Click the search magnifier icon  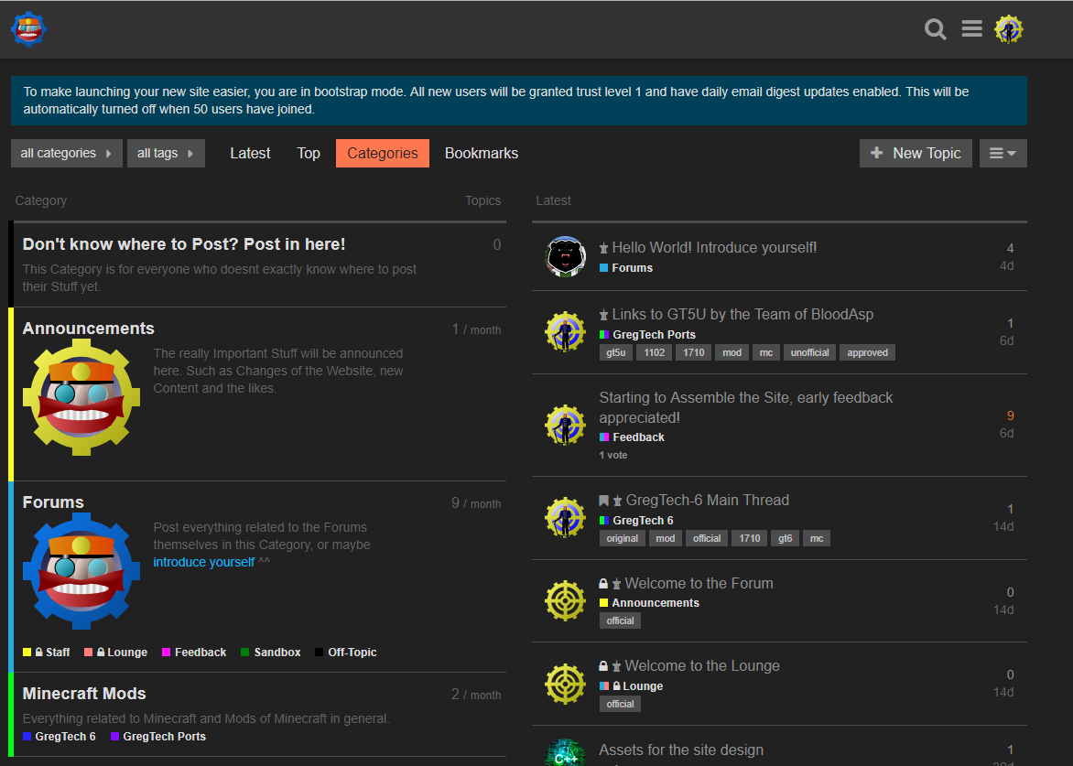pos(935,29)
